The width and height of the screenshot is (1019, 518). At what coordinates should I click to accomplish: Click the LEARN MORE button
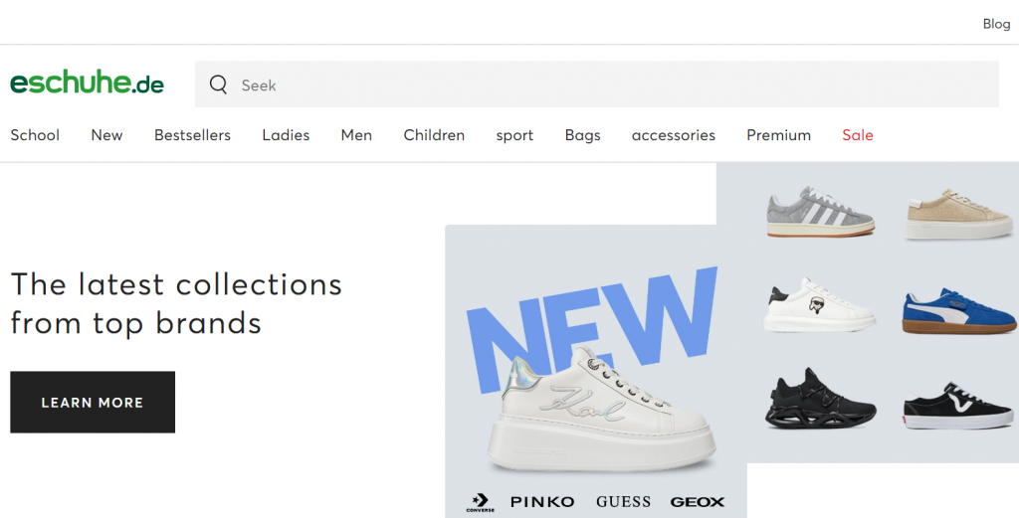click(x=93, y=402)
